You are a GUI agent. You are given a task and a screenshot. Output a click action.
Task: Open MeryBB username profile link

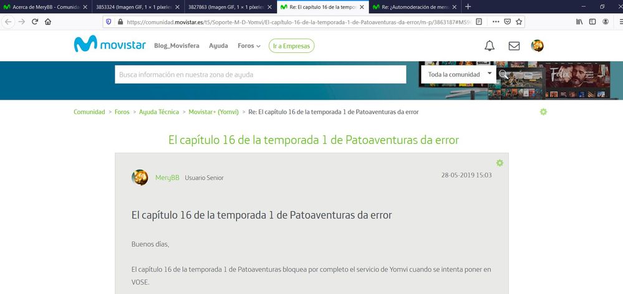point(167,178)
